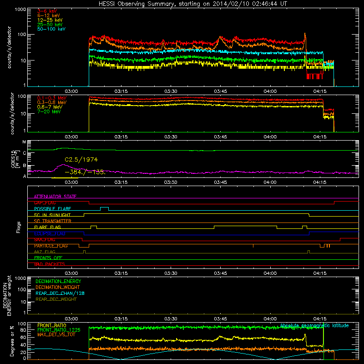Viewport: 364px width, 364px height.
Task: Select the AAZ_FLAG label
Action: (x=45, y=252)
